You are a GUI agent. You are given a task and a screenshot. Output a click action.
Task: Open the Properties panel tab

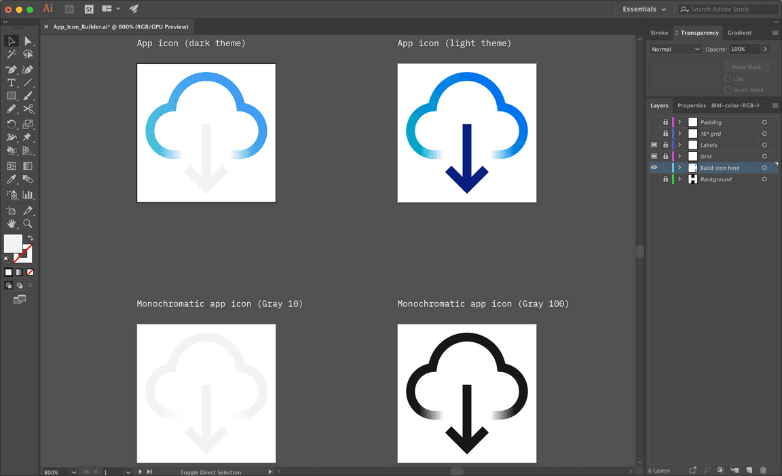[x=691, y=105]
